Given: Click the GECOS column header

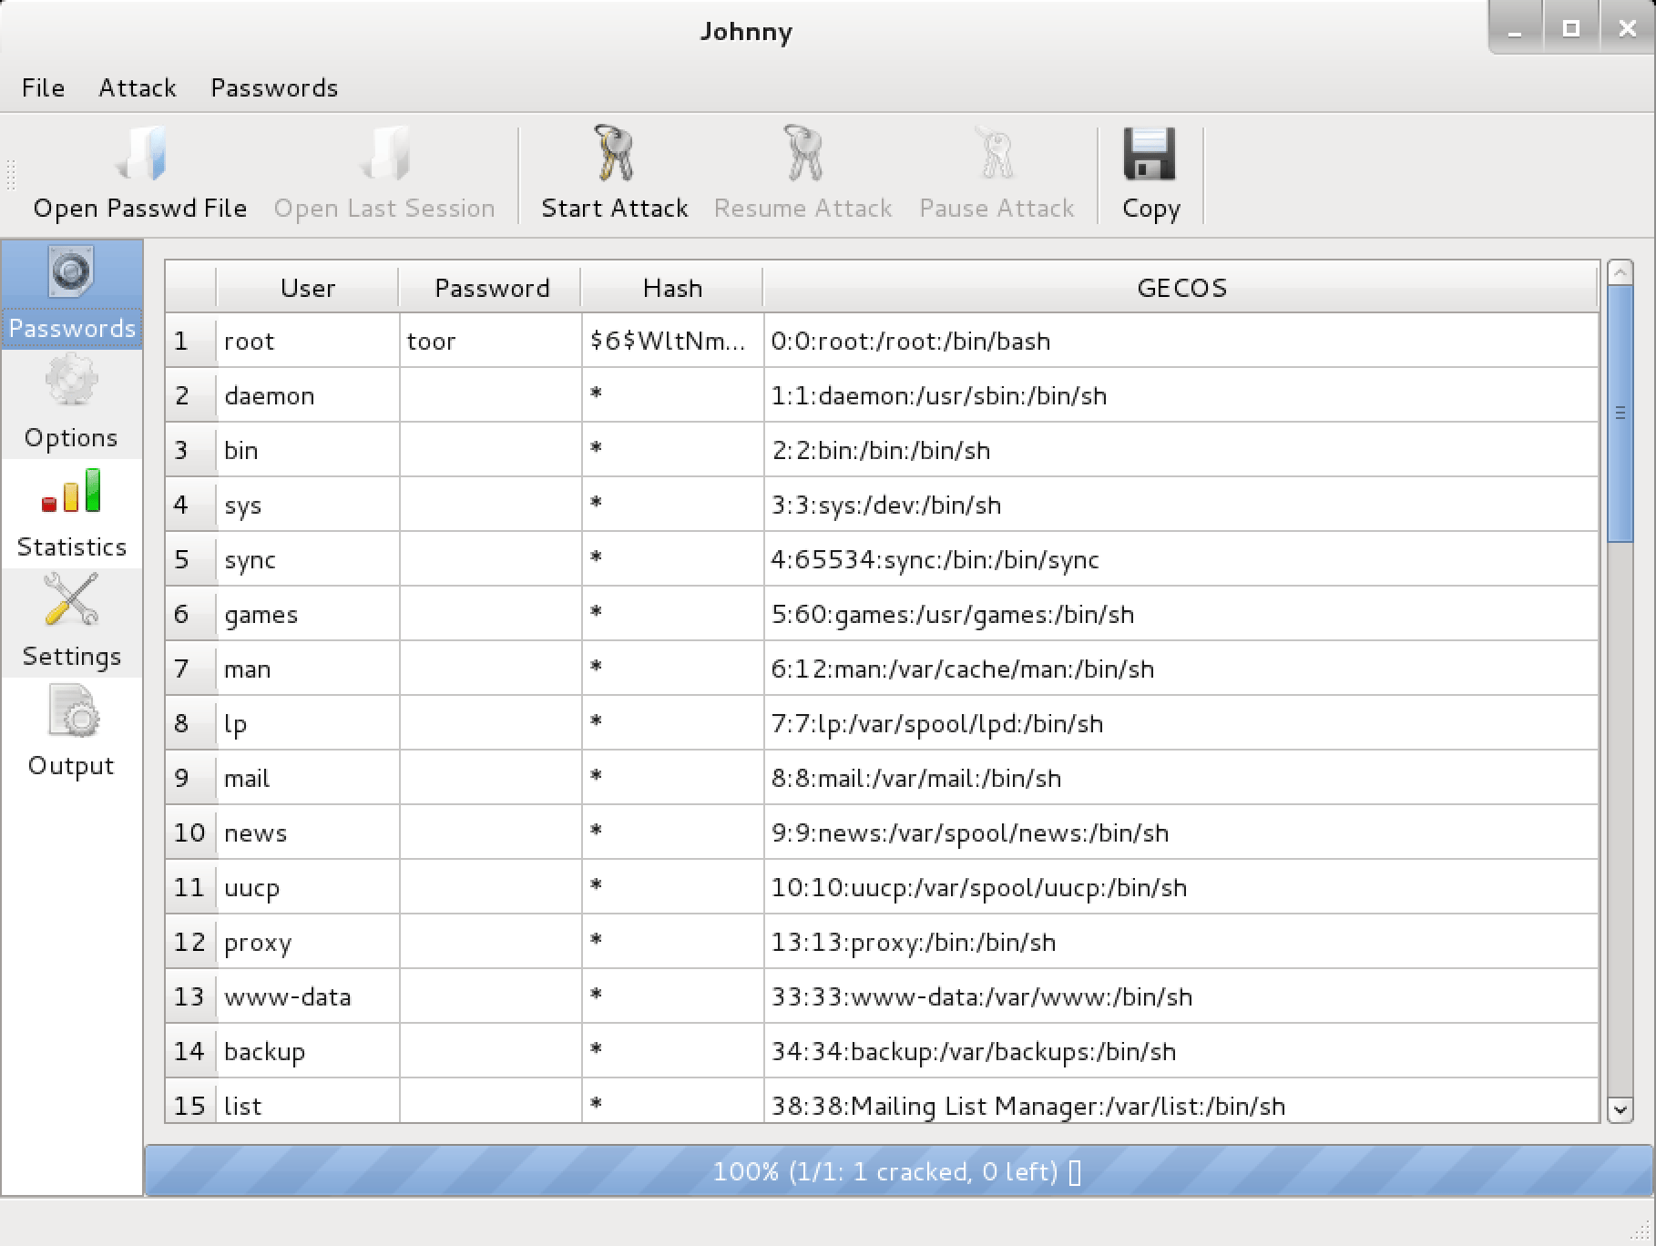Looking at the screenshot, I should click(x=1181, y=288).
